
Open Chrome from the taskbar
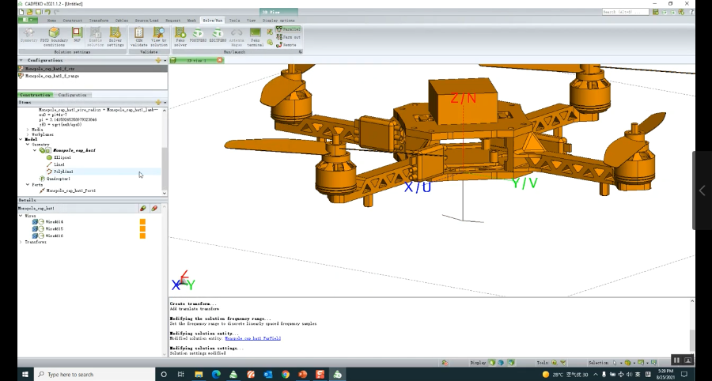click(x=285, y=374)
